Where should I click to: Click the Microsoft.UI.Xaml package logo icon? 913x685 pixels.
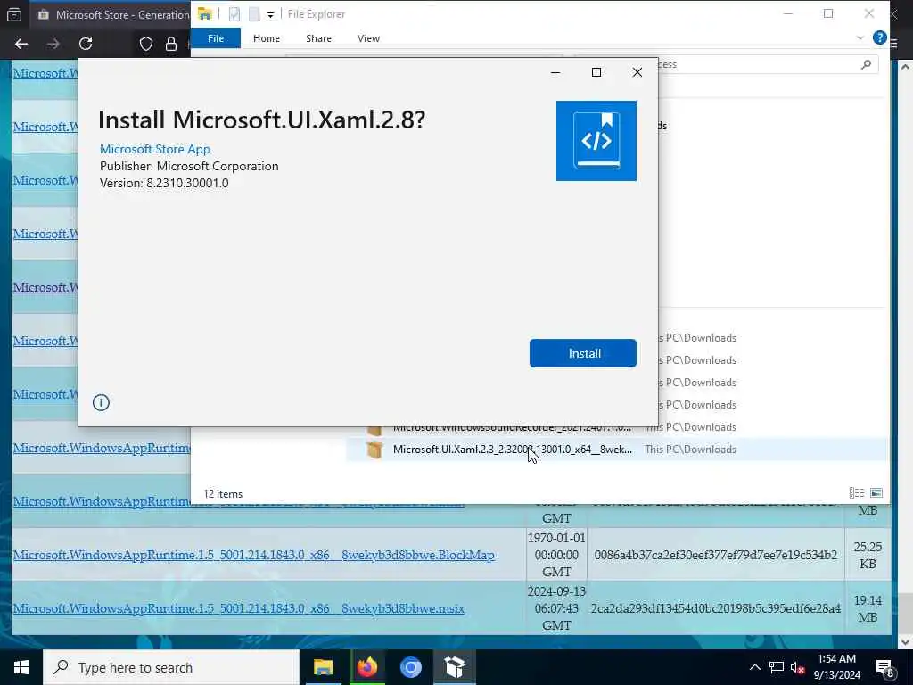[x=596, y=141]
